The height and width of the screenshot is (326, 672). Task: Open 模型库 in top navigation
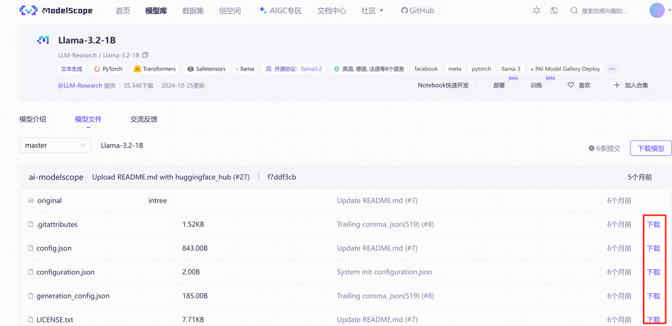coord(156,11)
